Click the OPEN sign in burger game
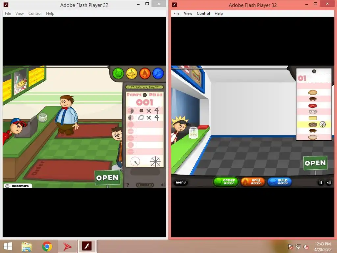This screenshot has width=337, height=253. point(315,163)
